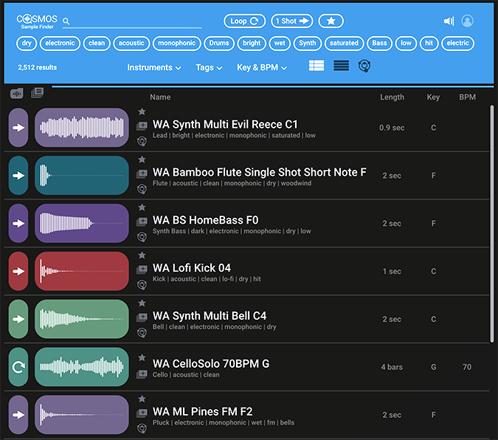This screenshot has height=440, width=498.
Task: Switch to the compact list view icon
Action: coord(341,66)
